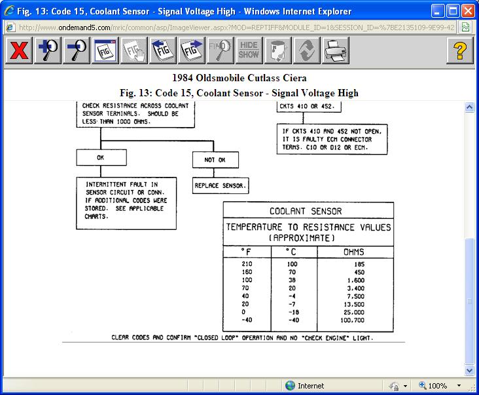Click the '25,000' ohms value
This screenshot has height=395, width=479.
[x=354, y=312]
